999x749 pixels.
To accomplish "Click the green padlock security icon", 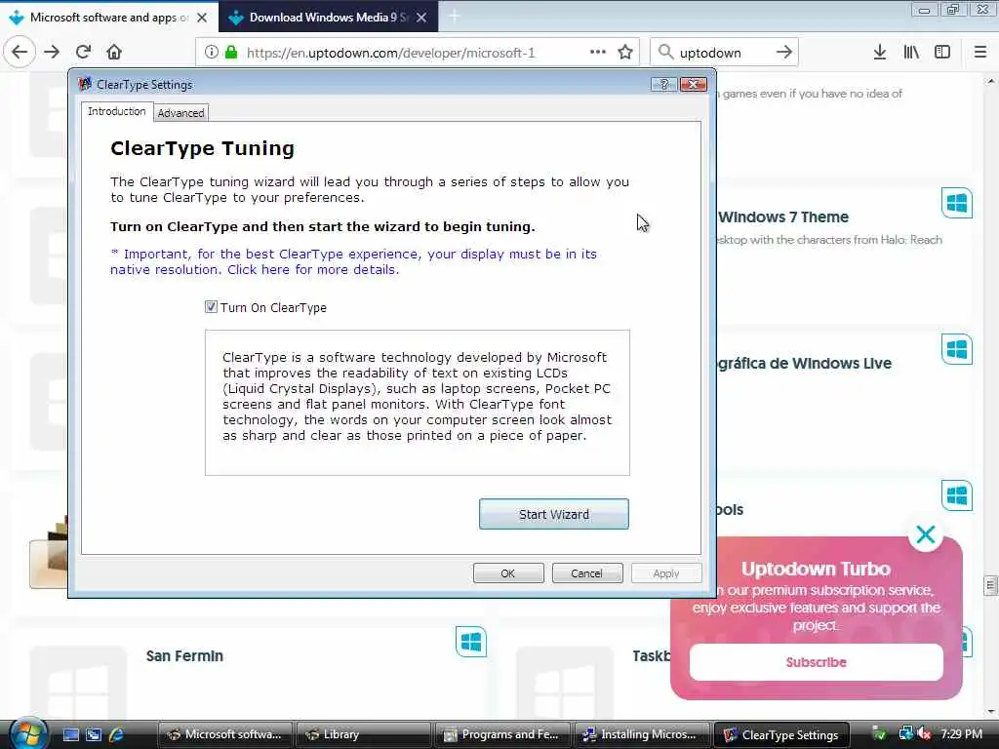I will click(x=231, y=53).
